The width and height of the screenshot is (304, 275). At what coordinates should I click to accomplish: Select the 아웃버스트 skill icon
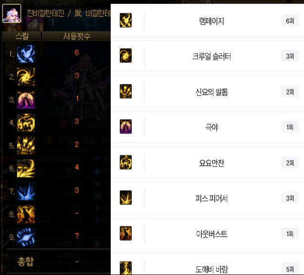click(126, 233)
